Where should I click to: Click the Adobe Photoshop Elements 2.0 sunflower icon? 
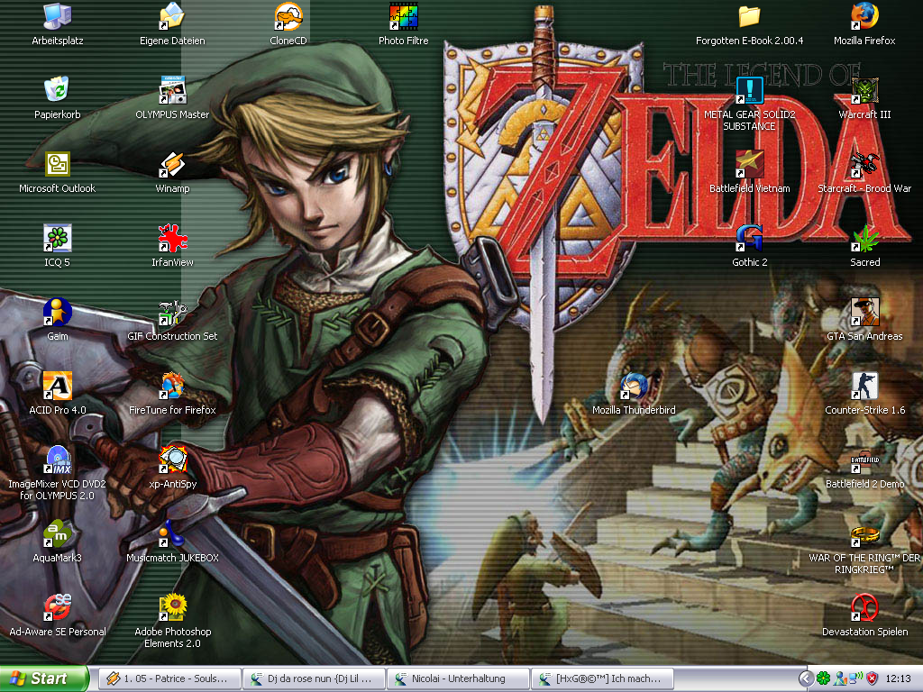point(172,607)
